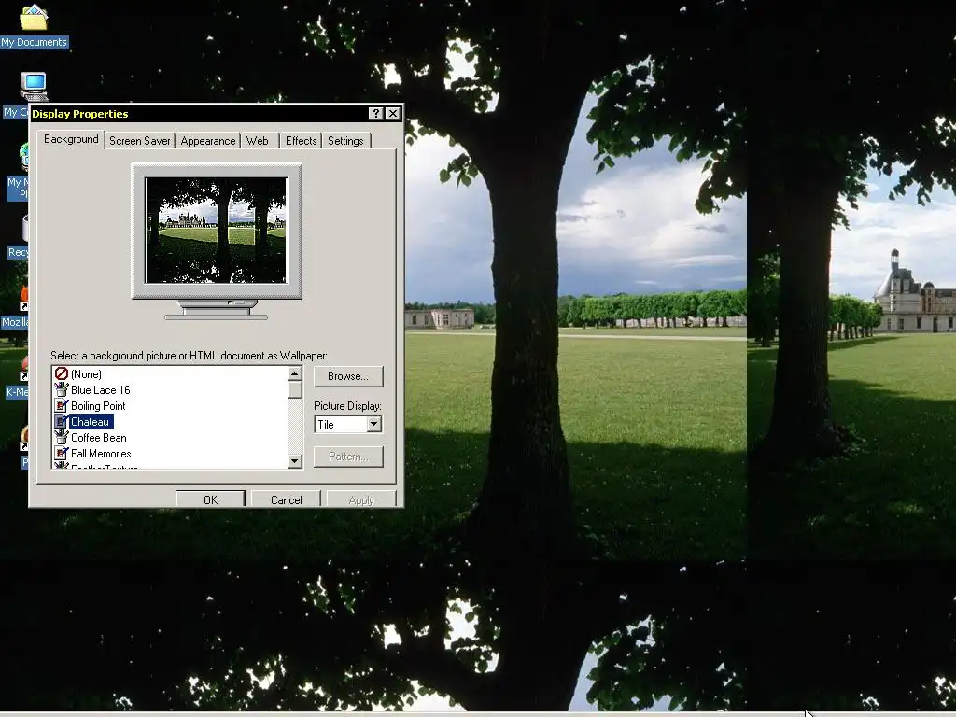Viewport: 956px width, 717px height.
Task: Switch to the Background tab
Action: click(71, 139)
